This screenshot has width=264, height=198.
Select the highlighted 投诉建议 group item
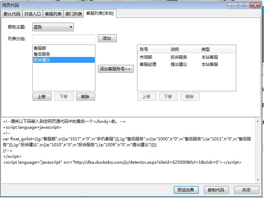pyautogui.click(x=42, y=60)
